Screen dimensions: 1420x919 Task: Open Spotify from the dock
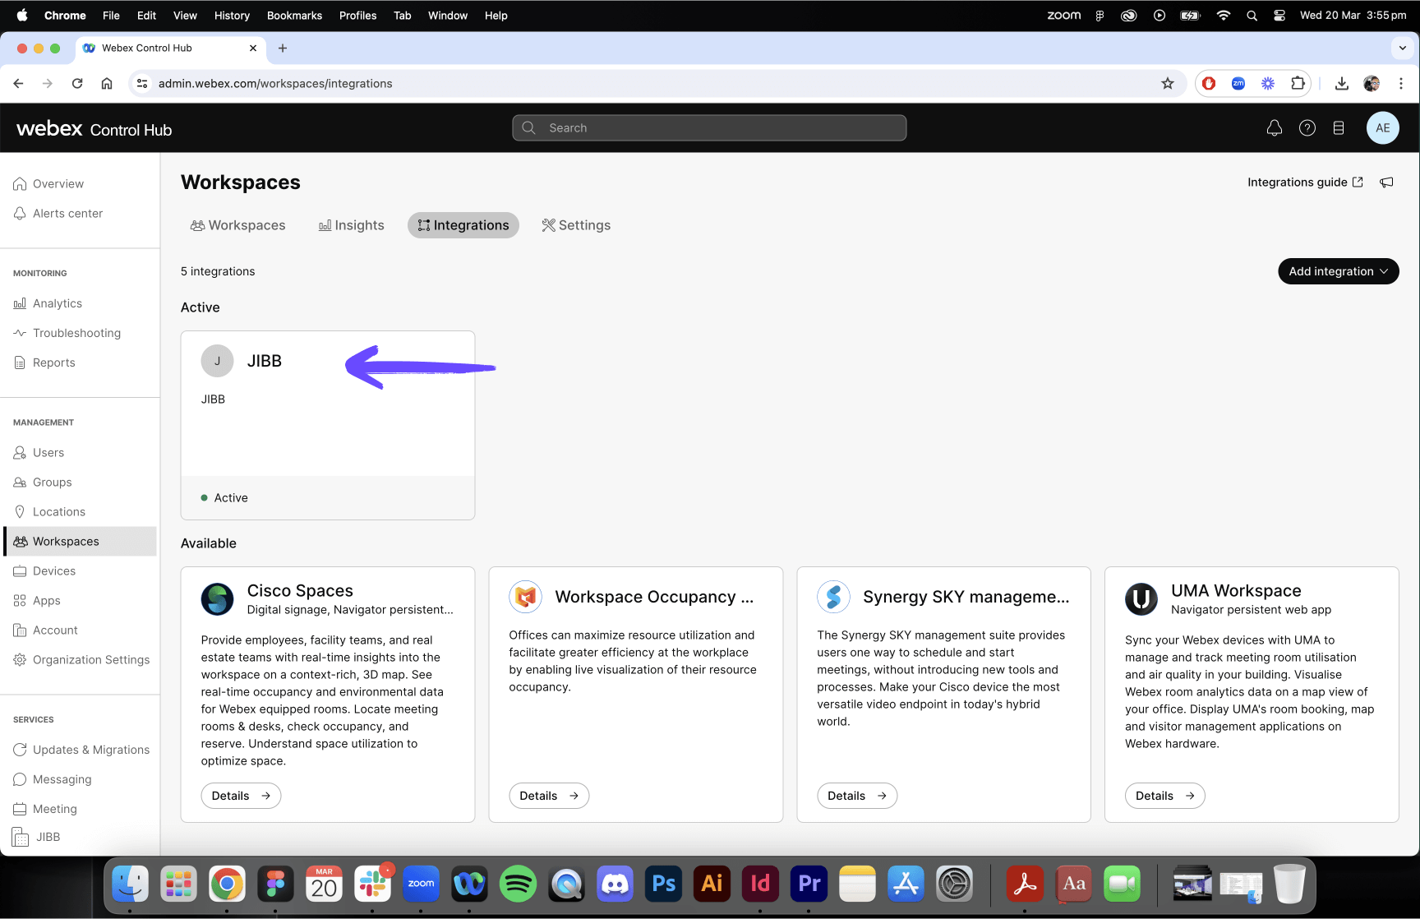518,884
